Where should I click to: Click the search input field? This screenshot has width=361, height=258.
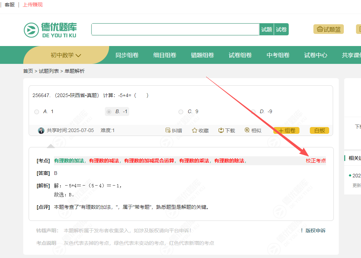175,29
